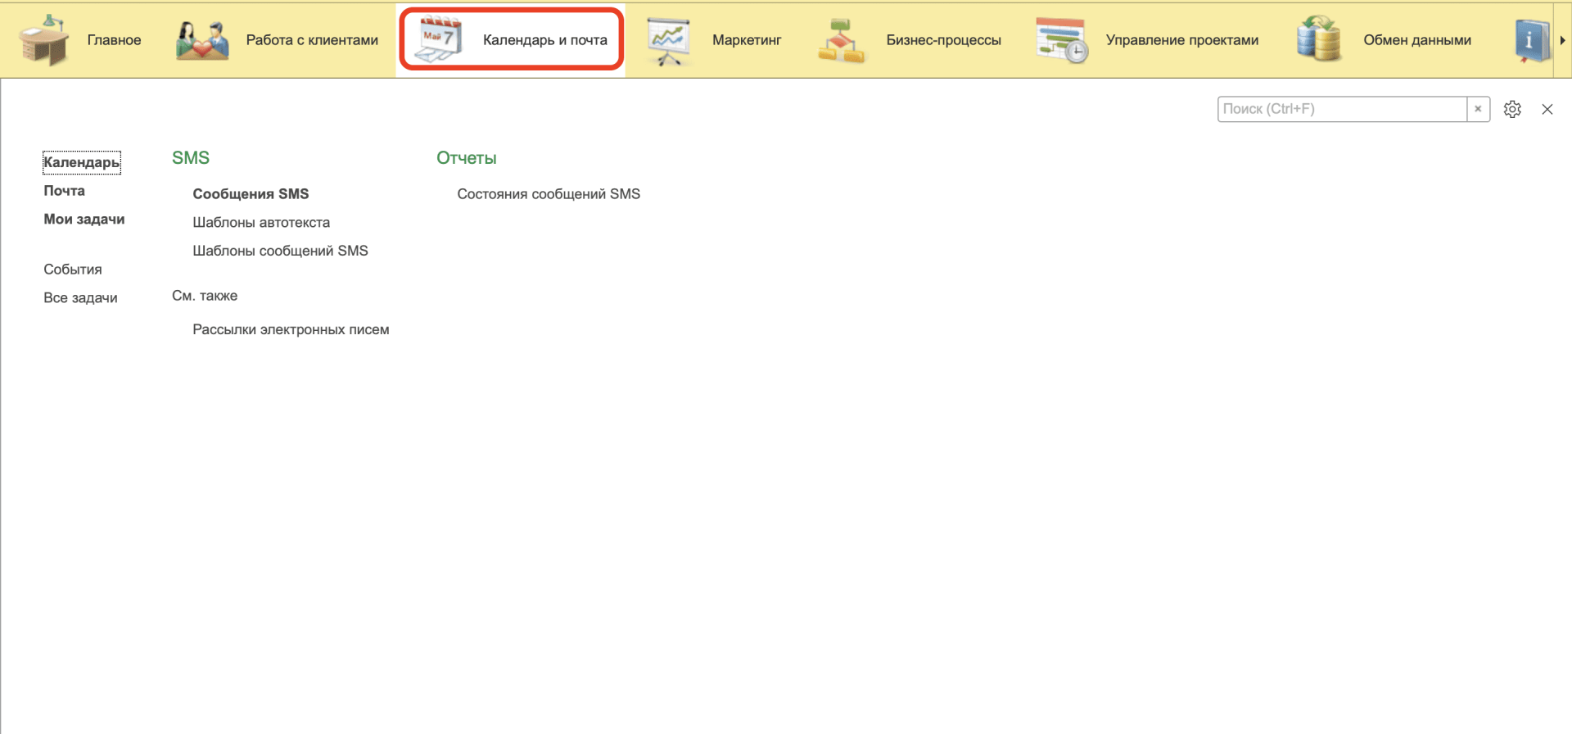Open Состояния сообщений SMS report

(x=548, y=194)
